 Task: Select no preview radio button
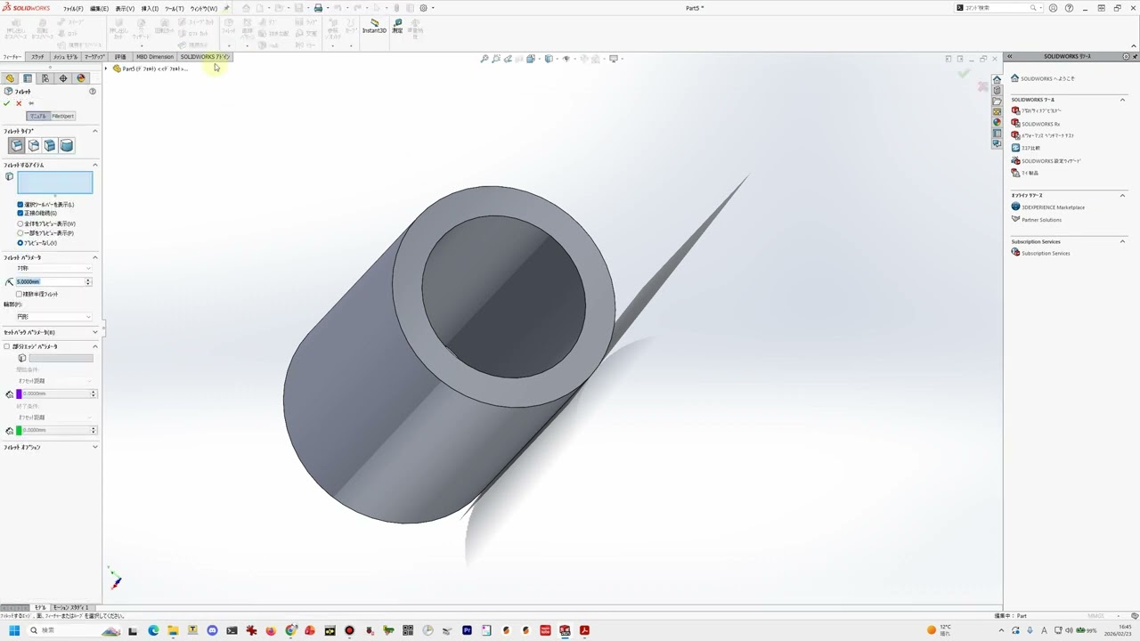pos(20,243)
